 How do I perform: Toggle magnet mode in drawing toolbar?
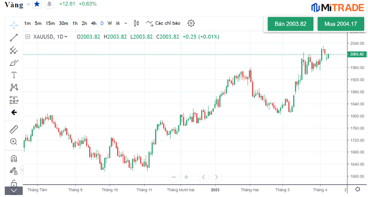14,158
